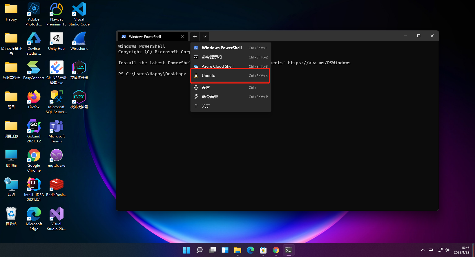
Task: Toggle the 中 input method indicator
Action: tap(431, 250)
